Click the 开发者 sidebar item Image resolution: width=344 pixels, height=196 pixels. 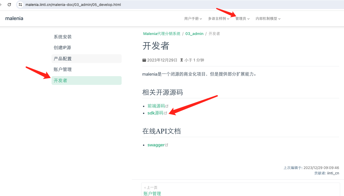click(60, 81)
